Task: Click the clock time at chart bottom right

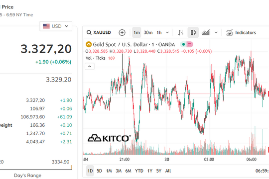Action: (x=262, y=171)
